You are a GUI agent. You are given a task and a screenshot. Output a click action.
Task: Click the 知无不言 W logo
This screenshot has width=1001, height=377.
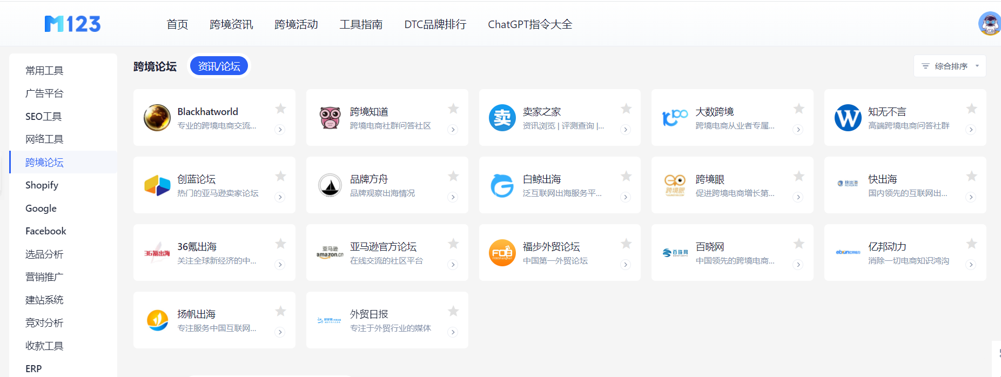pyautogui.click(x=848, y=118)
